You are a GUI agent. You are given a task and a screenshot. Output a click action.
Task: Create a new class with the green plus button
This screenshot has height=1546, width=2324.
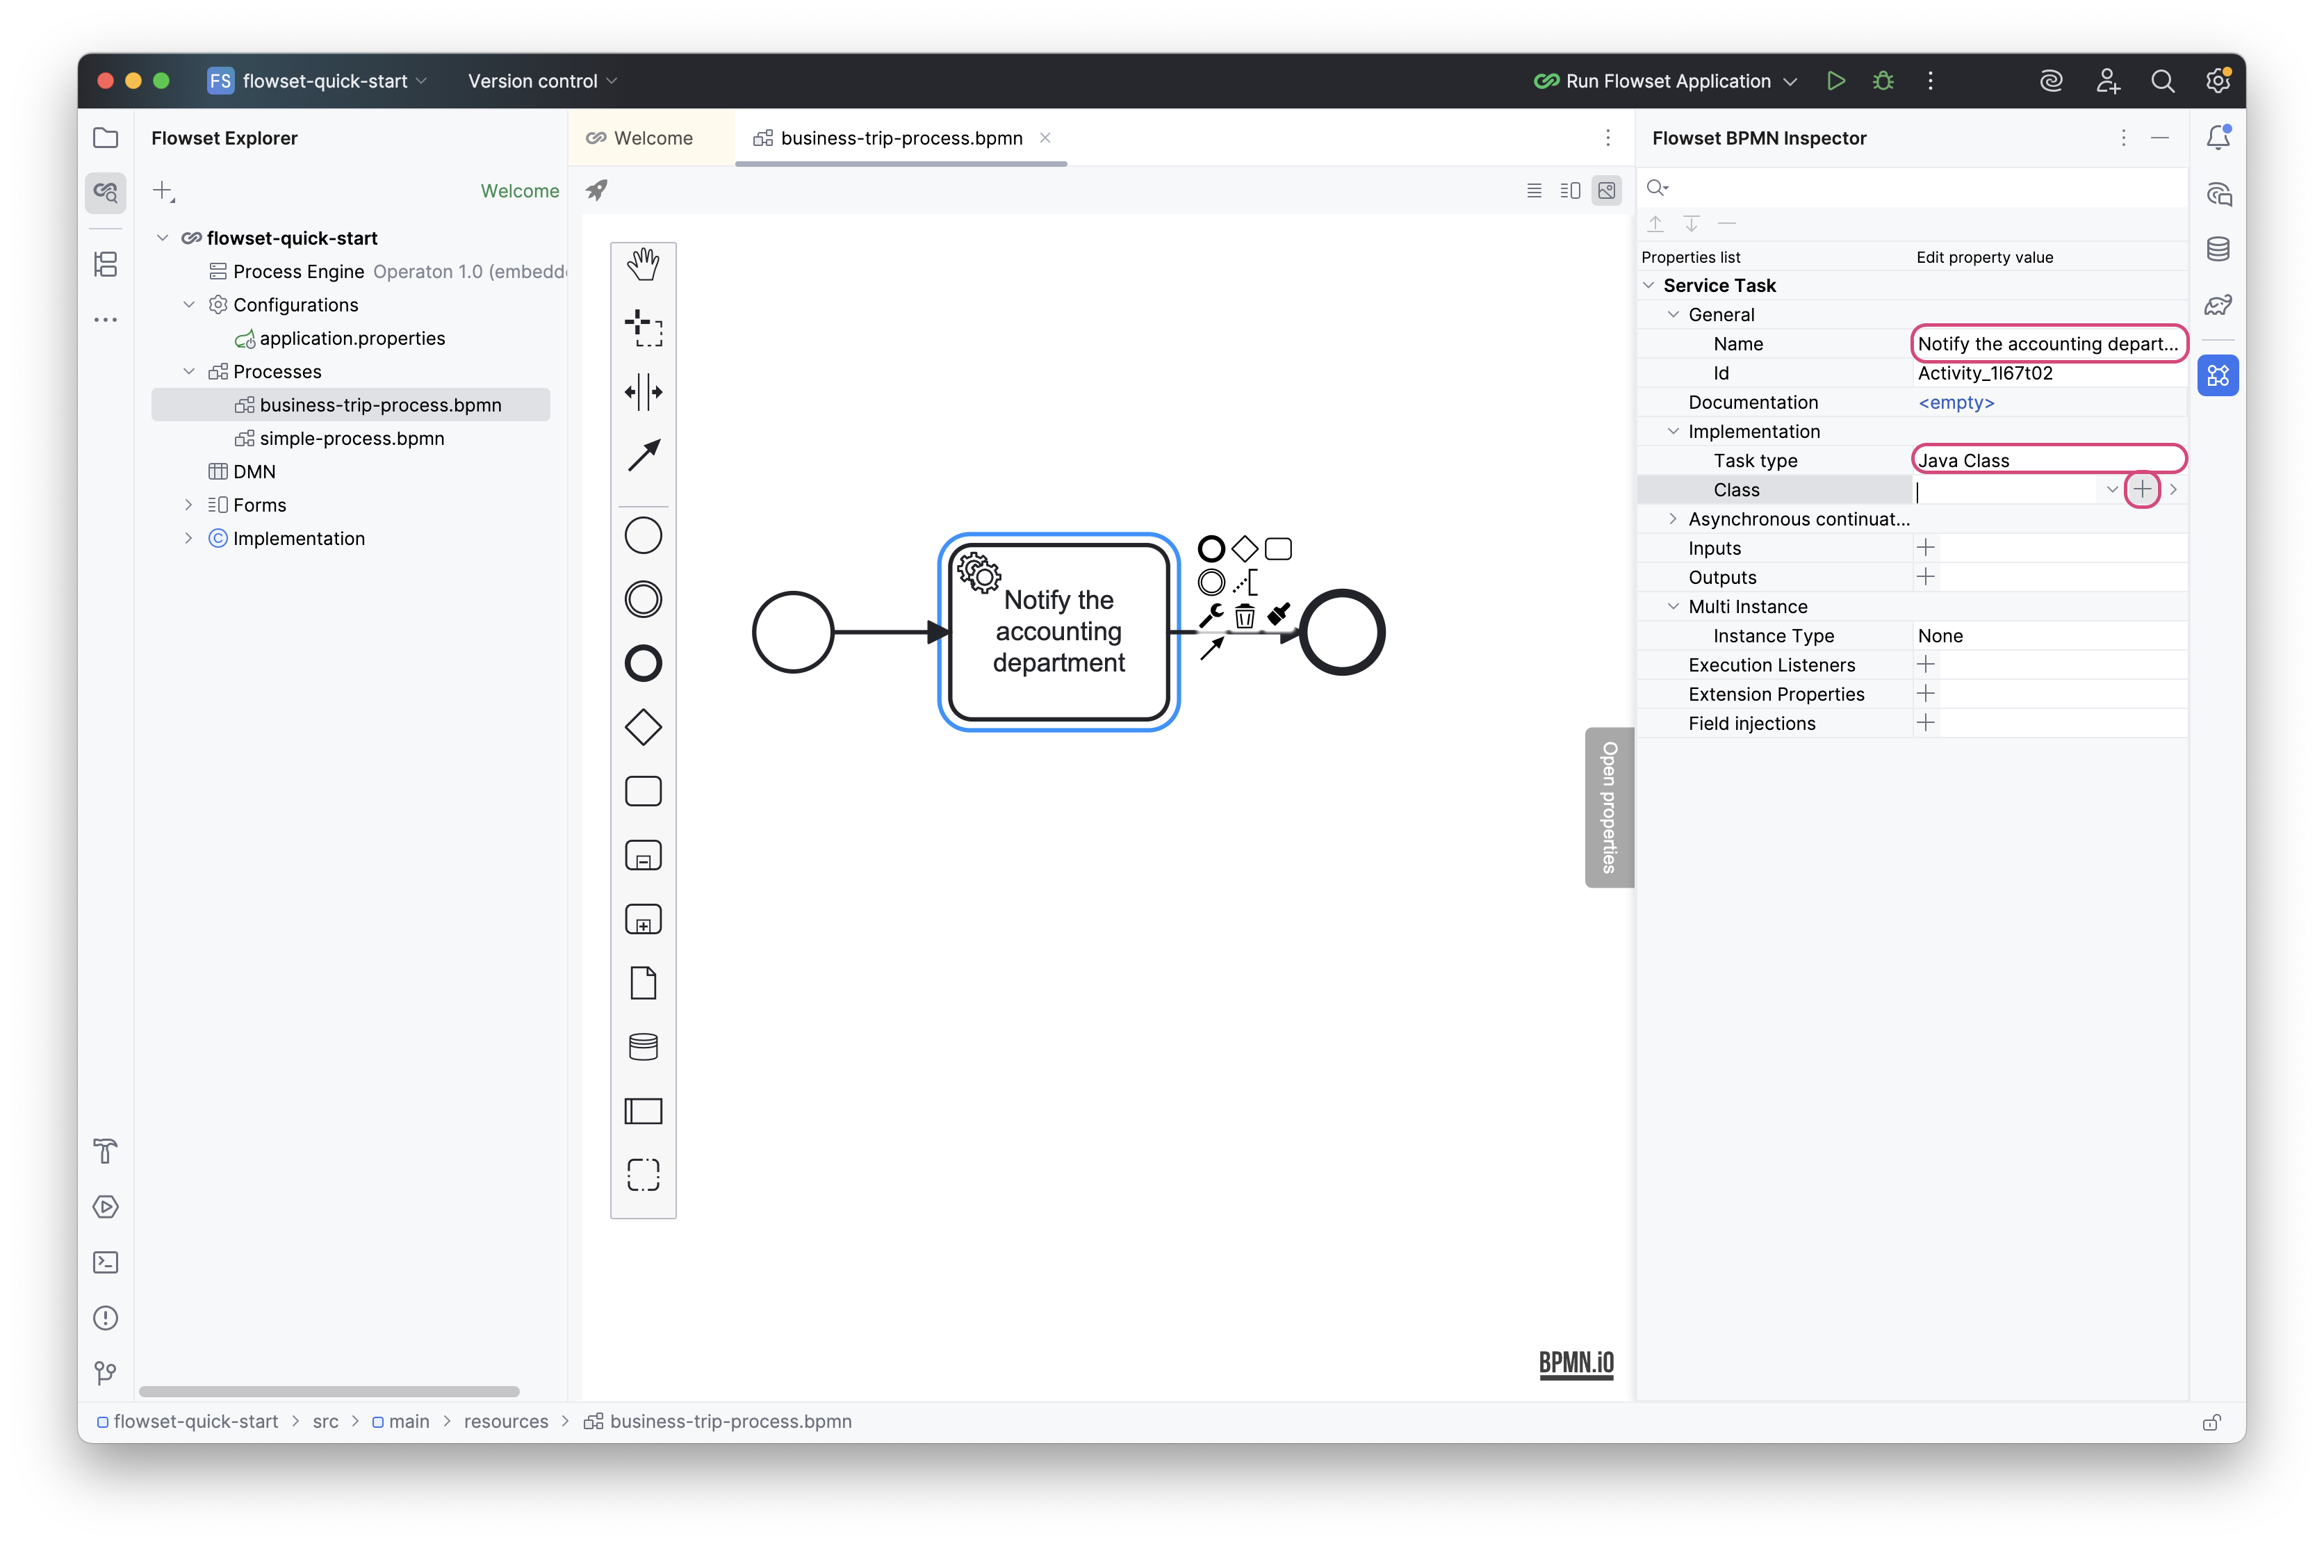click(x=2143, y=489)
